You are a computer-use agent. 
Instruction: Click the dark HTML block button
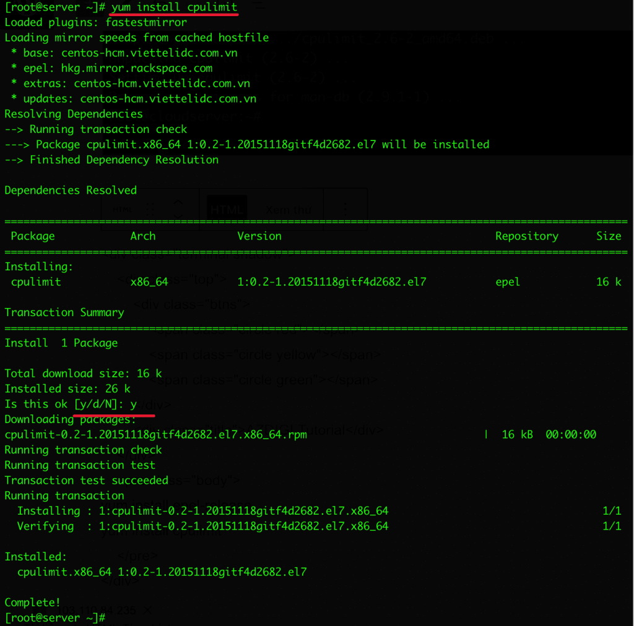pyautogui.click(x=227, y=208)
